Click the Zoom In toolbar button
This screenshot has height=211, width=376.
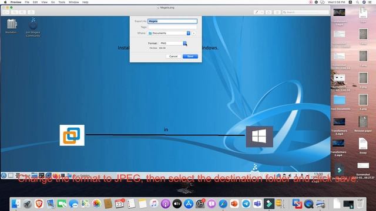(22, 12)
